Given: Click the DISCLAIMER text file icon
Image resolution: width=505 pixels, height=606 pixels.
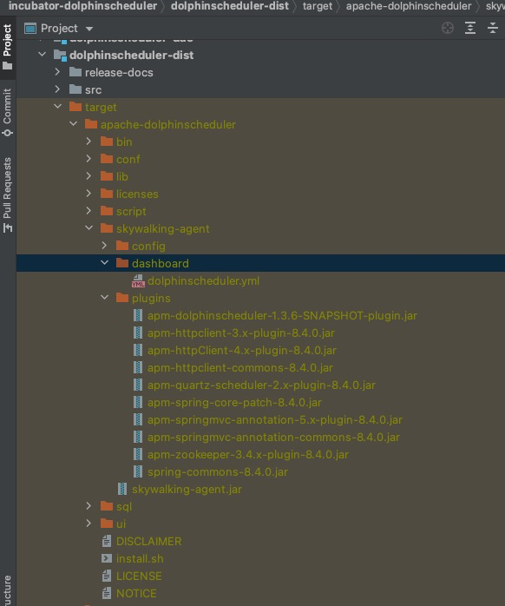Looking at the screenshot, I should click(x=107, y=541).
